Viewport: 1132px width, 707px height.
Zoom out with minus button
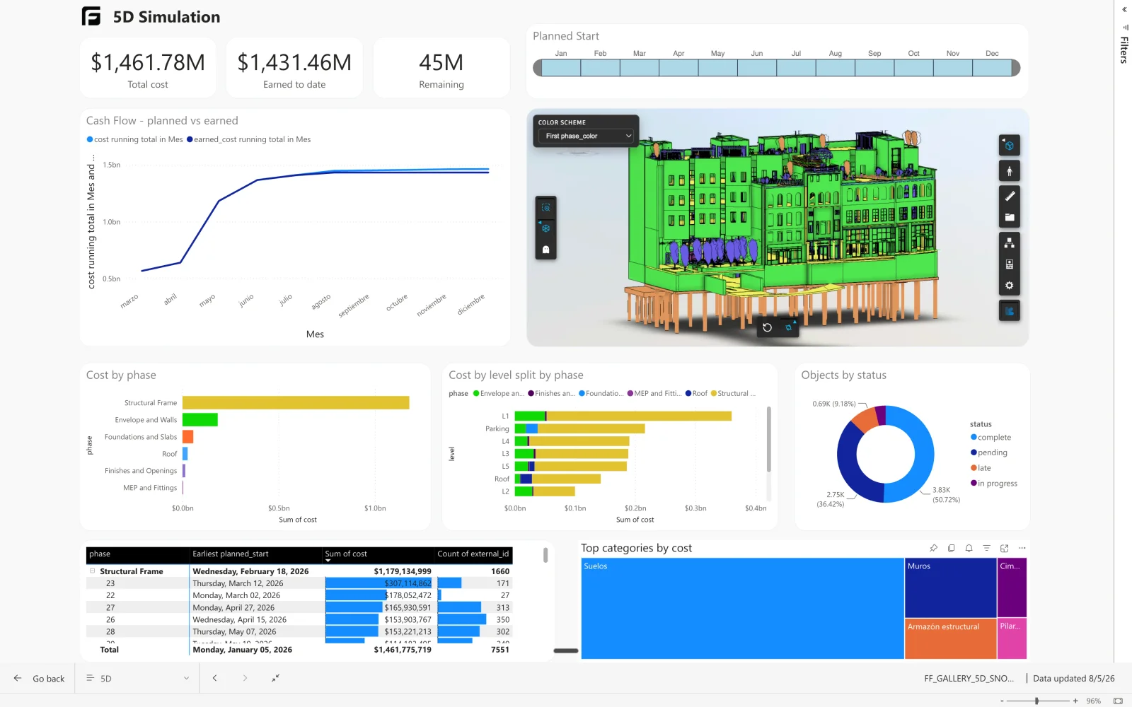(1003, 701)
